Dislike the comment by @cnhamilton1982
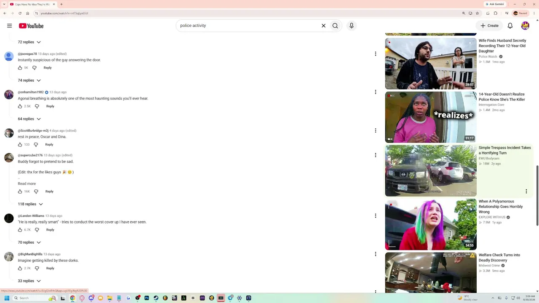The width and height of the screenshot is (539, 303). 37,106
